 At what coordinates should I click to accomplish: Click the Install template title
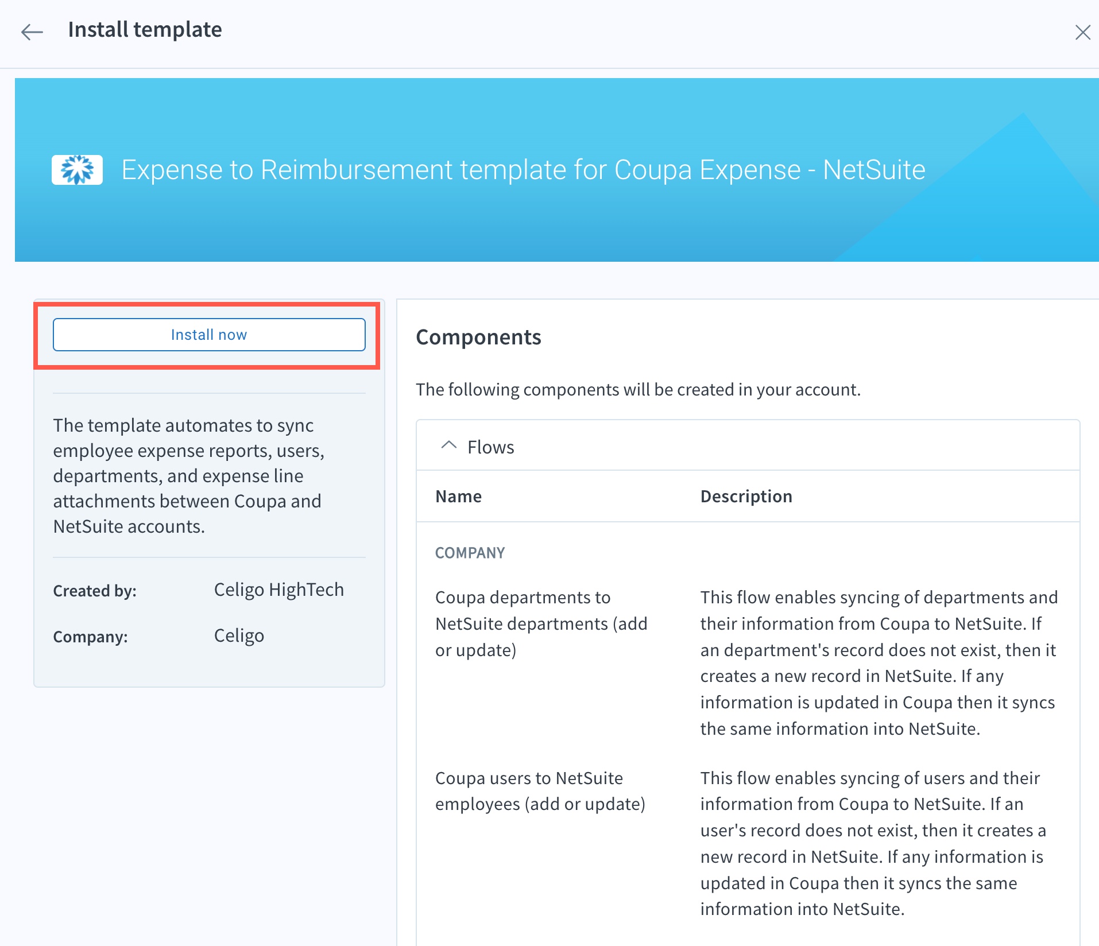coord(145,30)
